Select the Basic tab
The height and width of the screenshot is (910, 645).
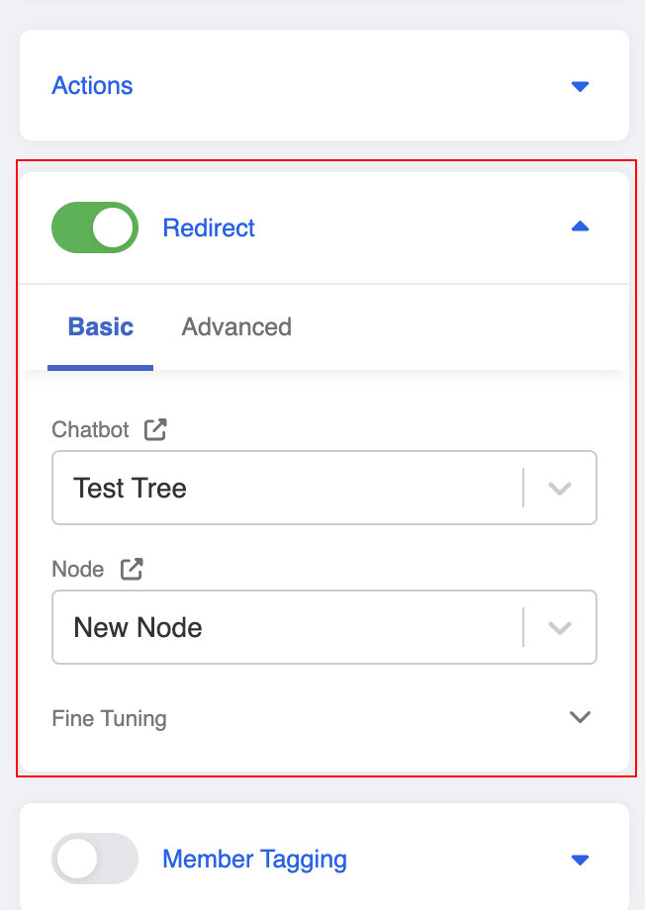[x=101, y=327]
